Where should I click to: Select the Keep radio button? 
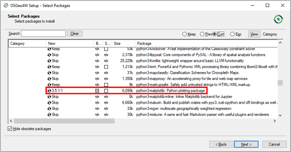pos(184,34)
